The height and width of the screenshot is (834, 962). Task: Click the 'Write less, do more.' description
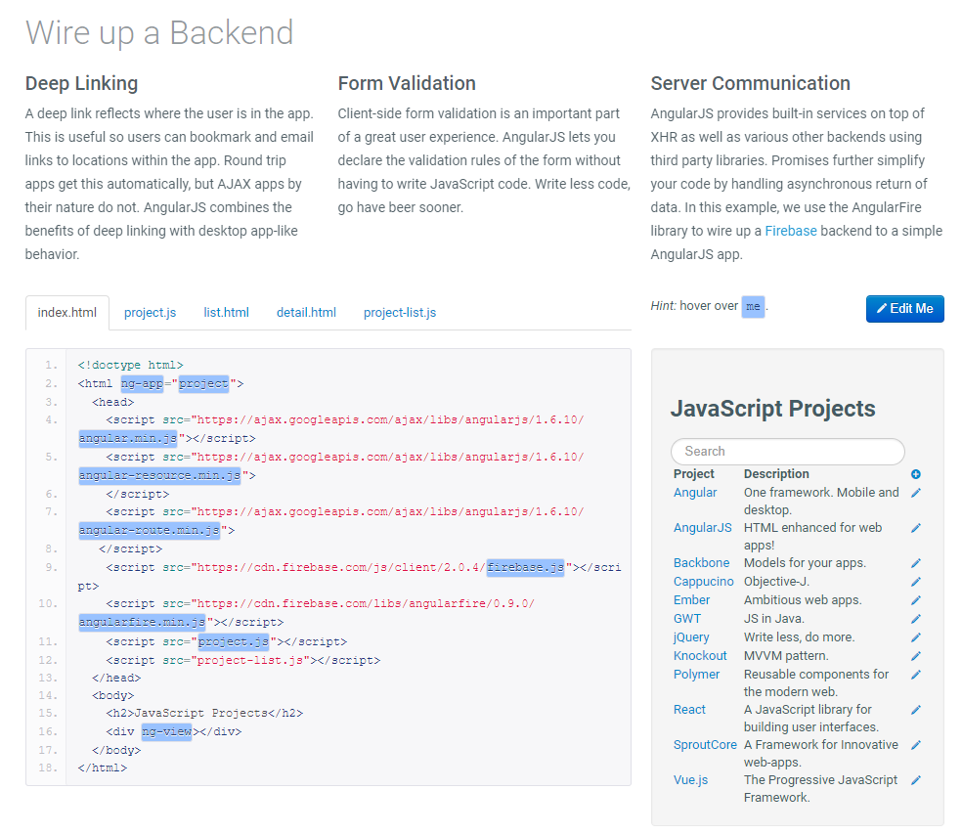pos(799,637)
